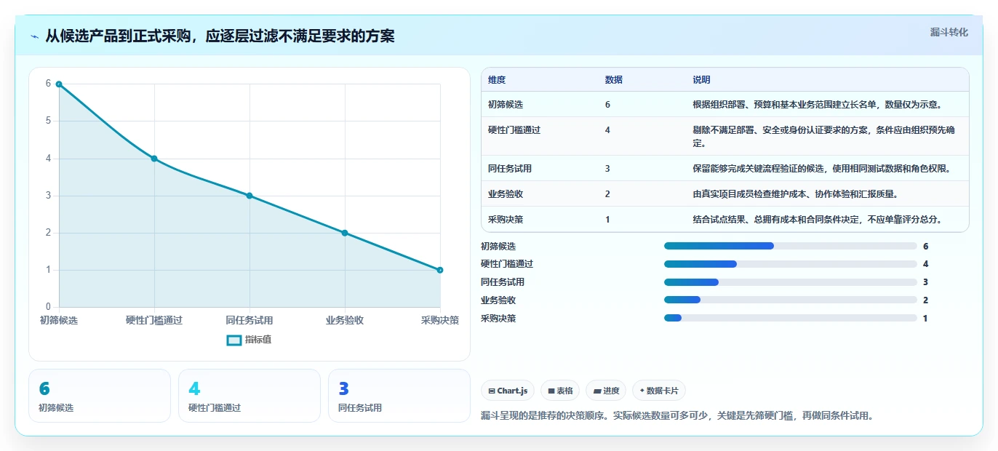Click the lightning icon beside the title
Viewport: 998px width, 451px height.
pos(35,36)
